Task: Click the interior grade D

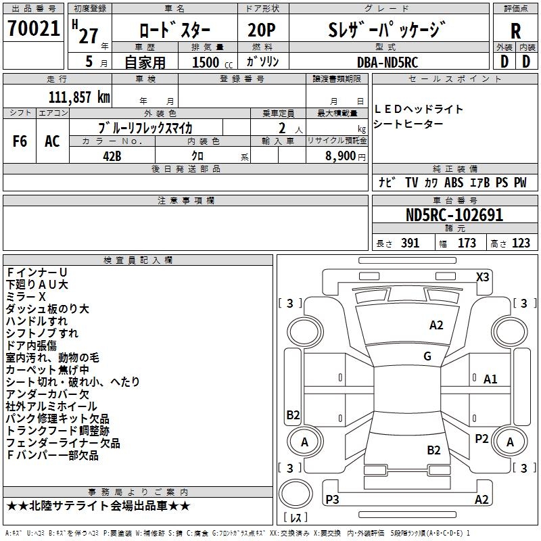Action: [526, 62]
